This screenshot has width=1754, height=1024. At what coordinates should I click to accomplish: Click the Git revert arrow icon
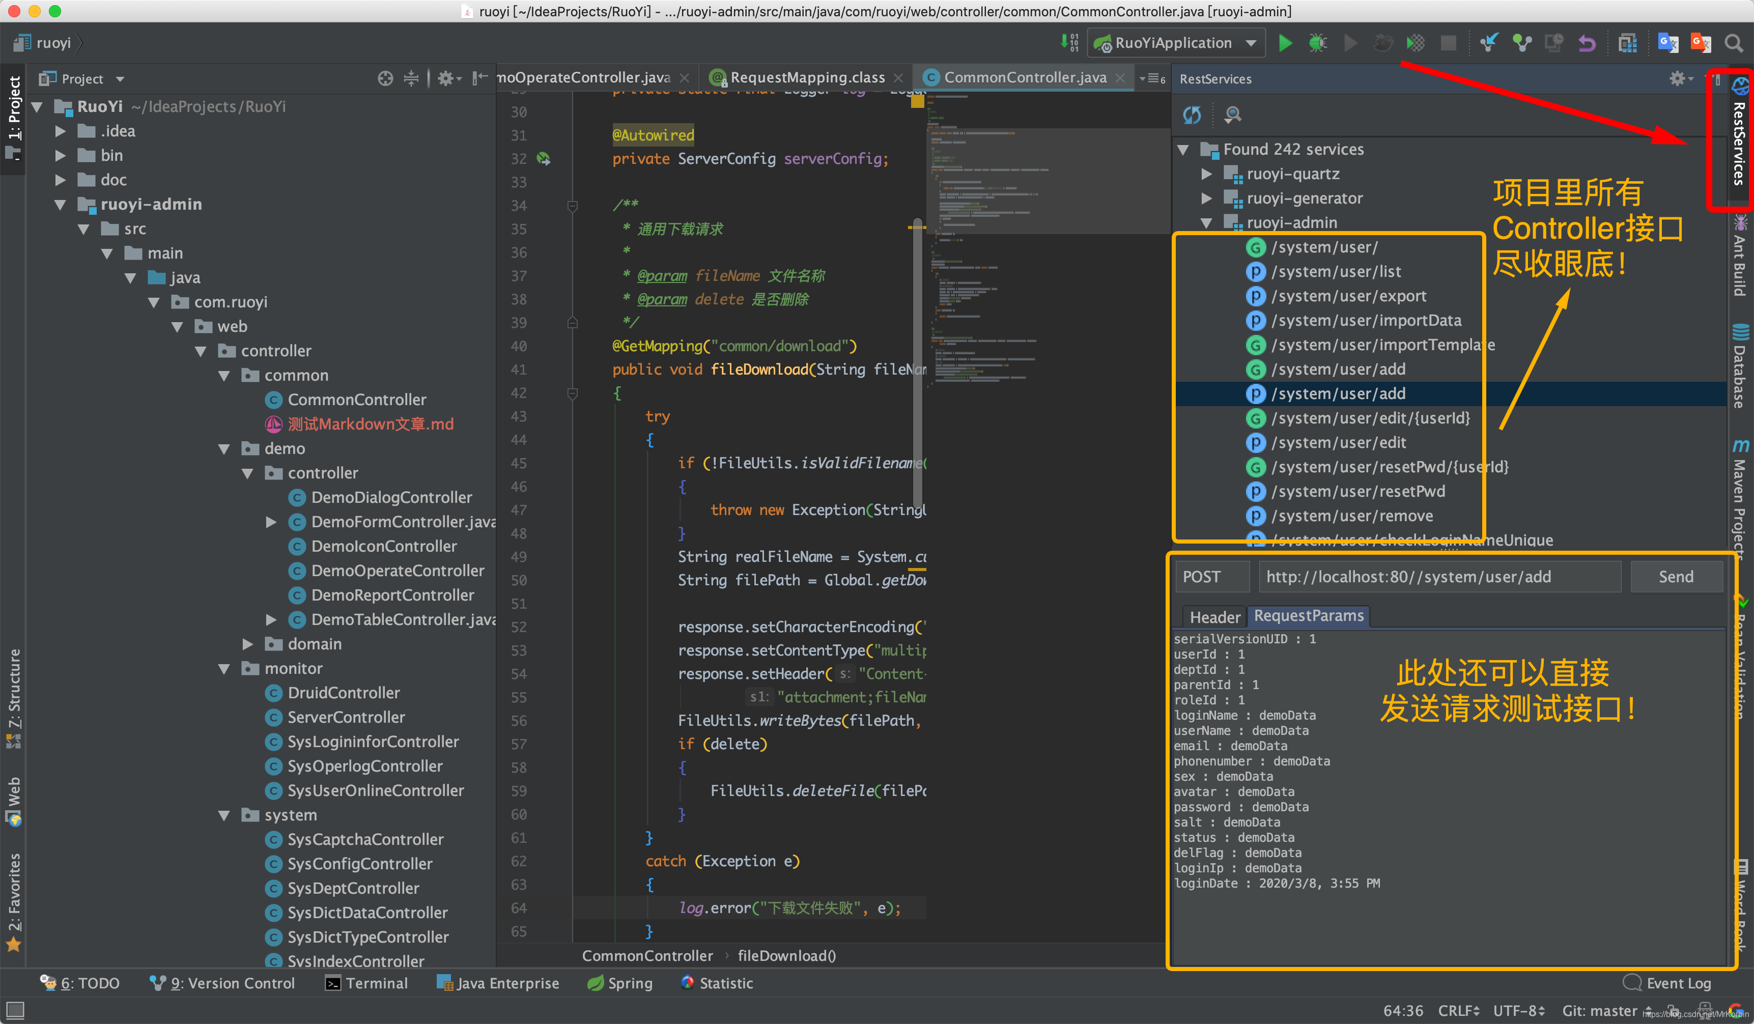(1586, 43)
